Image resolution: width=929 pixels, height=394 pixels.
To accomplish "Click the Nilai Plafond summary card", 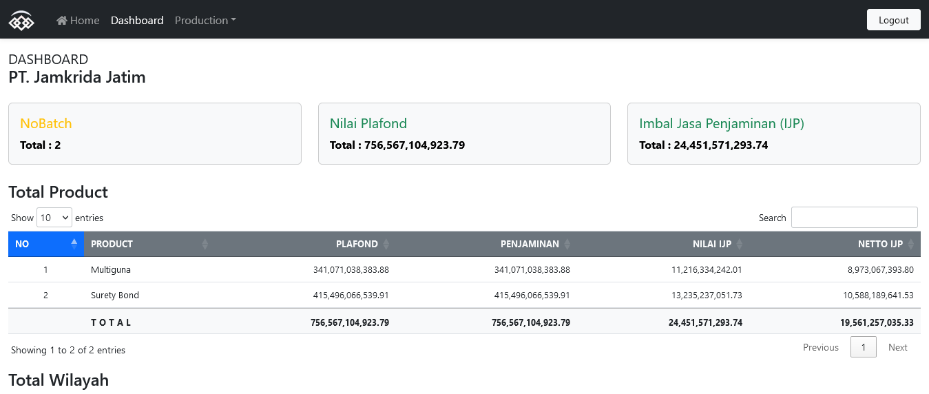I will 464,134.
